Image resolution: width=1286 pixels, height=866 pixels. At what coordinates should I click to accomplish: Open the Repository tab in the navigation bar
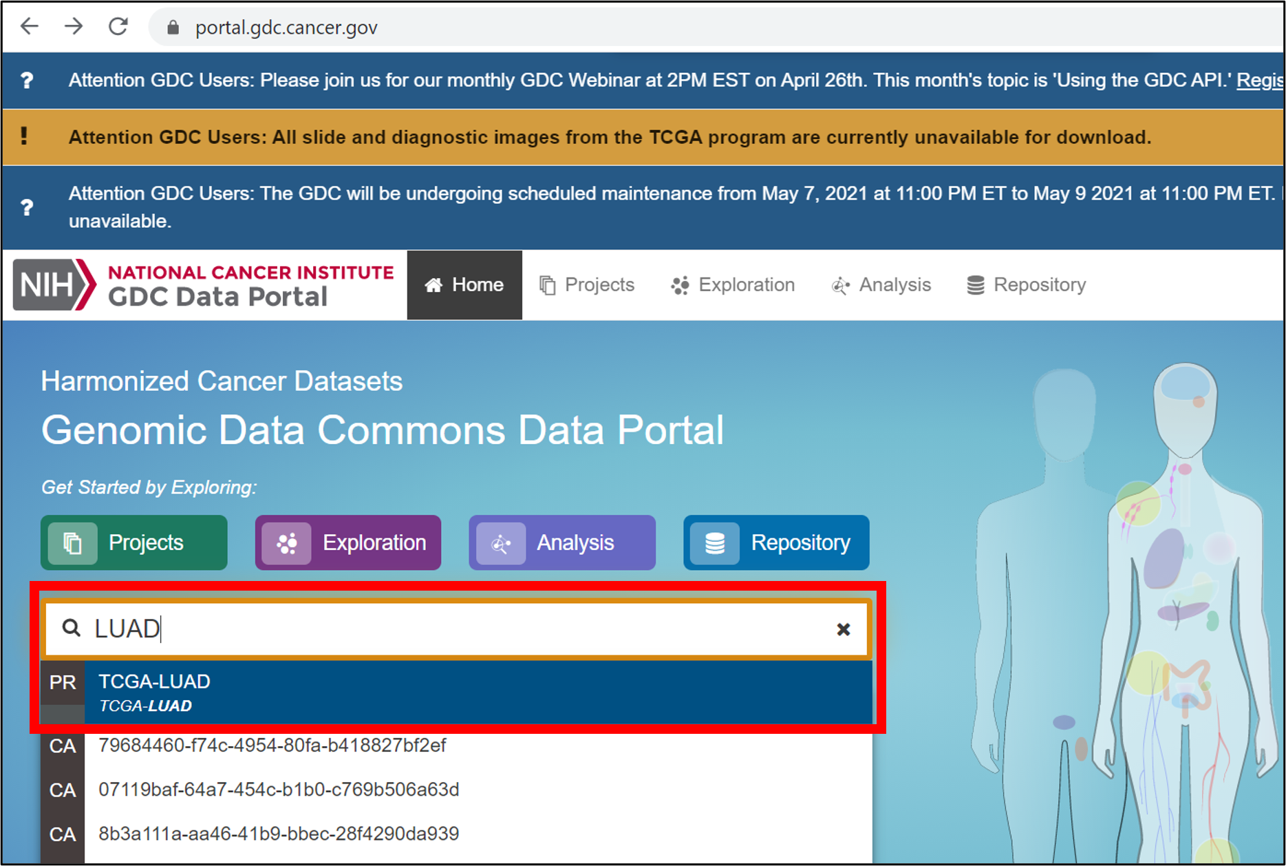pos(1026,285)
